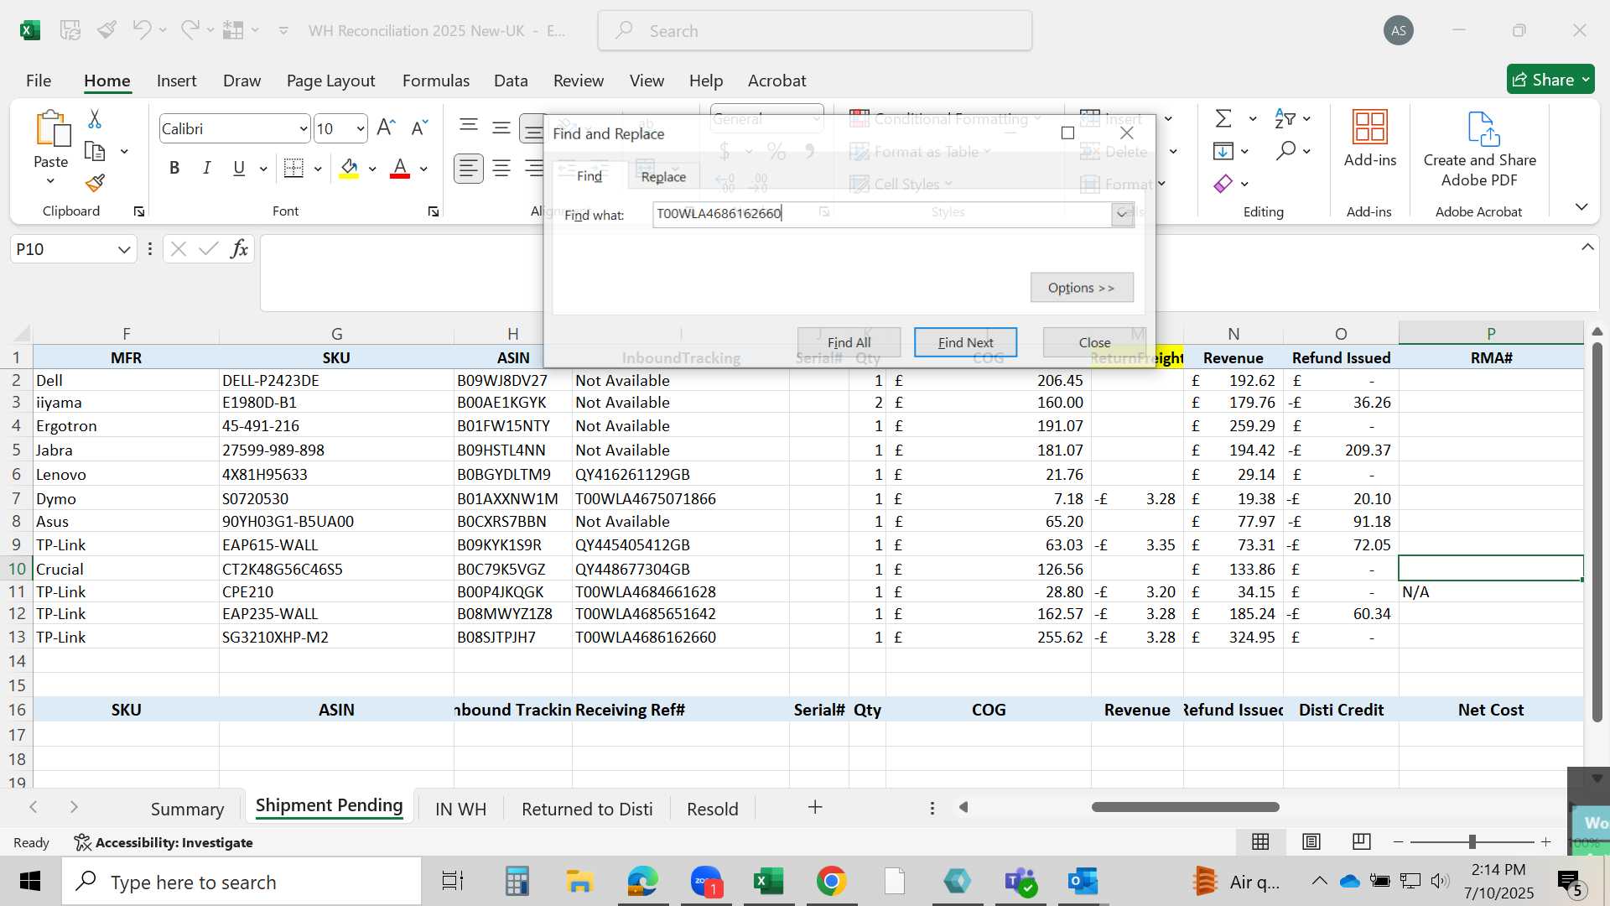
Task: Click the Undo arrow icon
Action: (x=141, y=30)
